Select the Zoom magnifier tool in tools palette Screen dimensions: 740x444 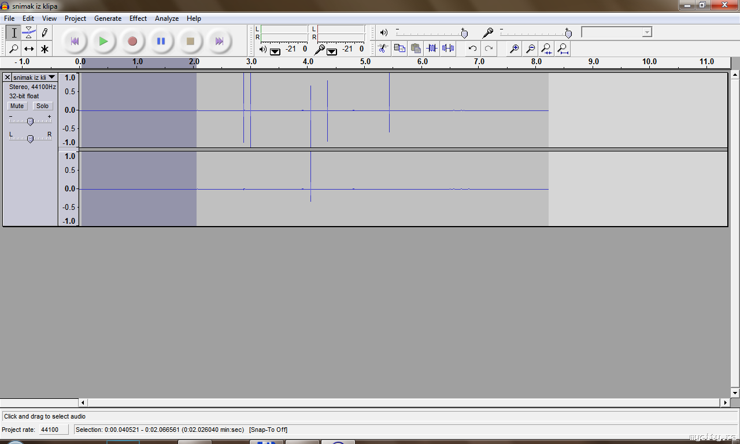tap(14, 49)
